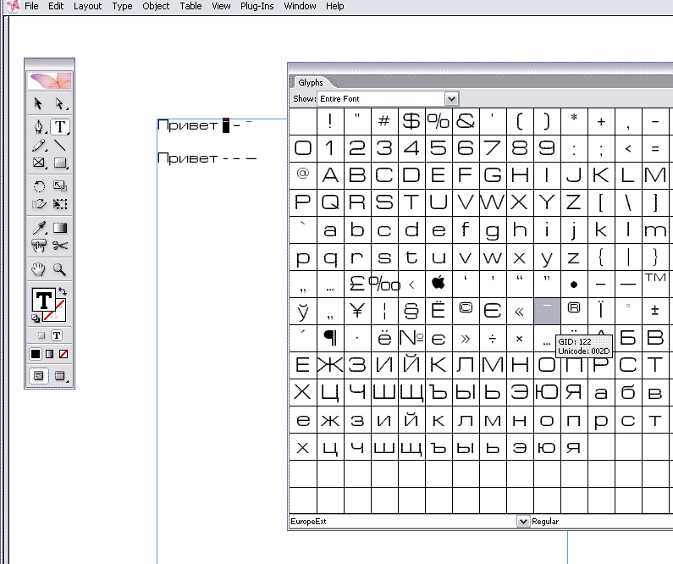Select the Glyphs panel tab

click(x=311, y=82)
